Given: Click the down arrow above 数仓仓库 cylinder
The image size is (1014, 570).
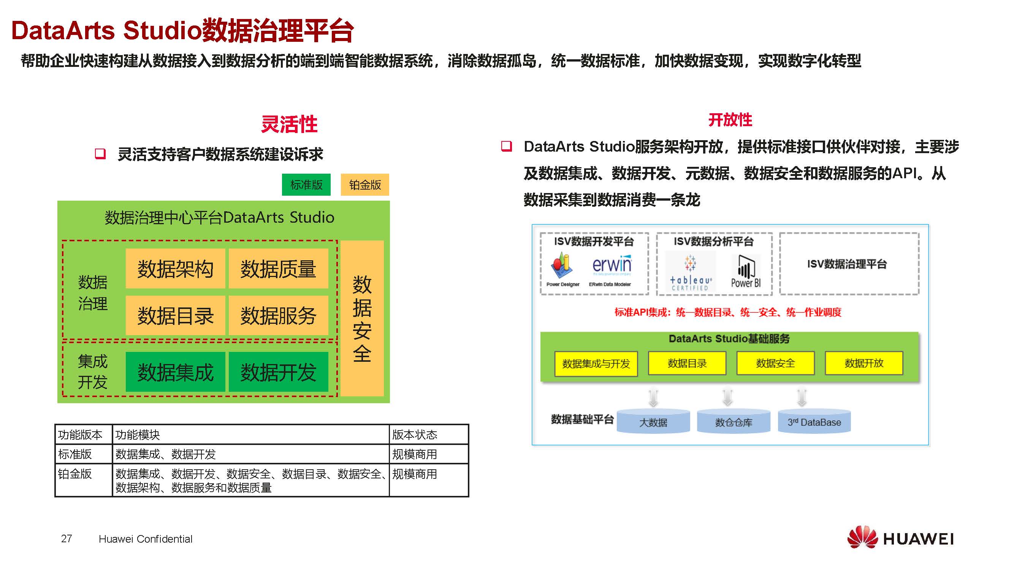Looking at the screenshot, I should pyautogui.click(x=727, y=397).
